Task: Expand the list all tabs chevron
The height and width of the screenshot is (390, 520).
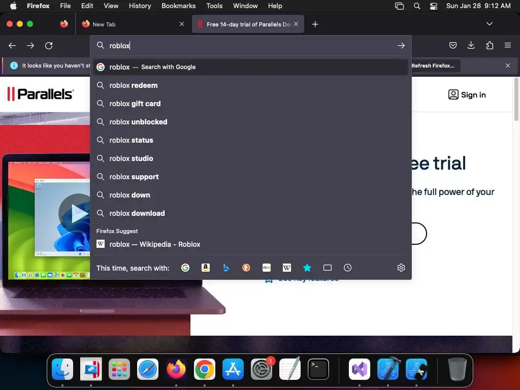Action: click(x=489, y=24)
